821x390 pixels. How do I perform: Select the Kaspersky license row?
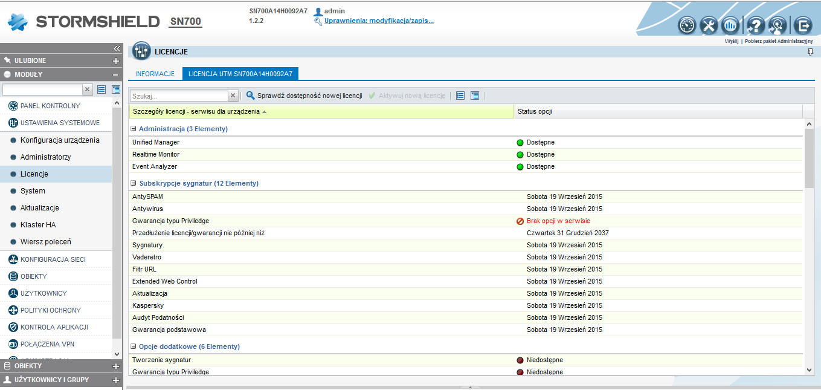click(466, 306)
